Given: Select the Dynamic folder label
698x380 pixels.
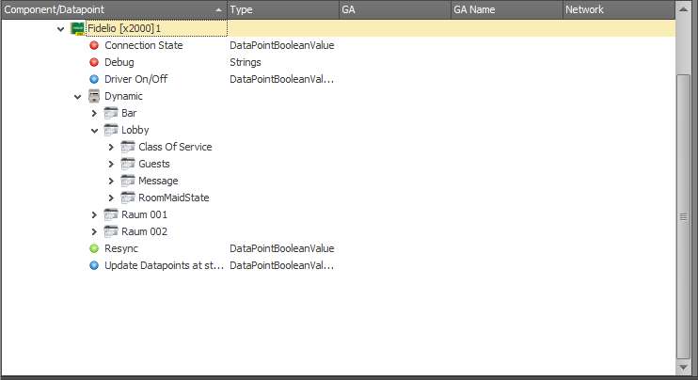Looking at the screenshot, I should 123,96.
